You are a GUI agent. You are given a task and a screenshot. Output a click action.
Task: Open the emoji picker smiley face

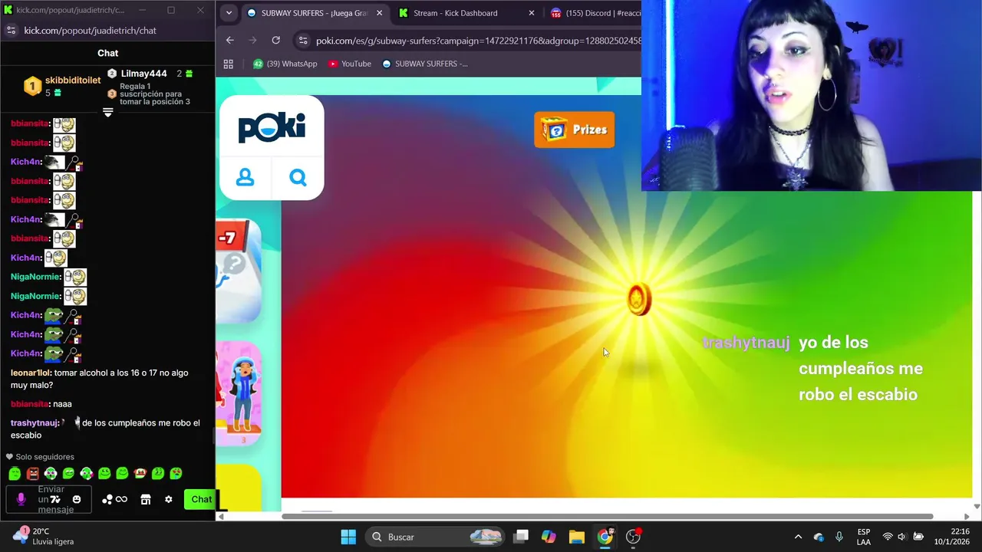(x=77, y=499)
